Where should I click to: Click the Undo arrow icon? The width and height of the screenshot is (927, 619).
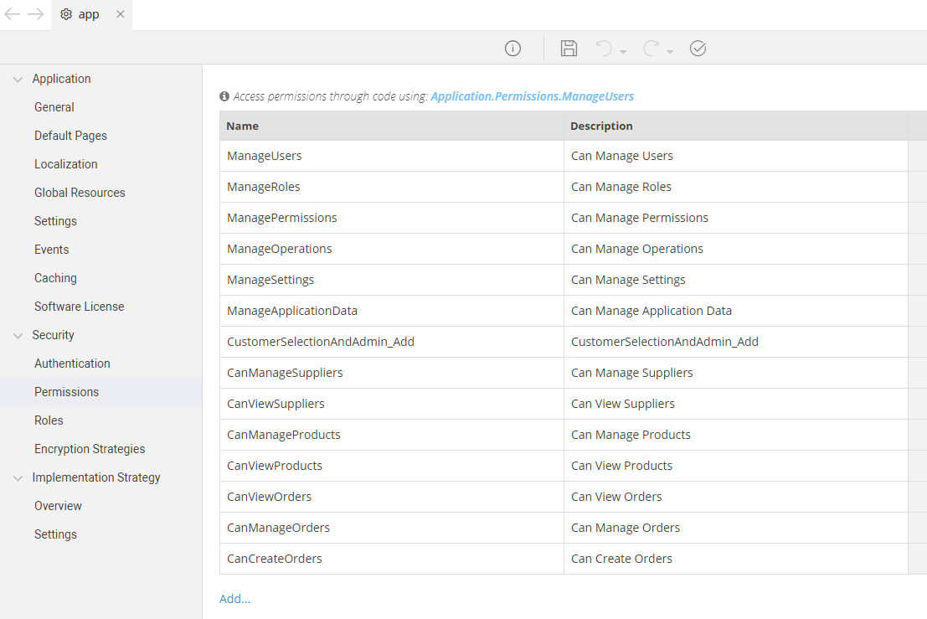pos(604,49)
